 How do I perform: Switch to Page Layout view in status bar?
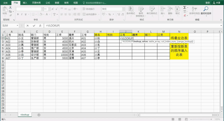pos(179,119)
